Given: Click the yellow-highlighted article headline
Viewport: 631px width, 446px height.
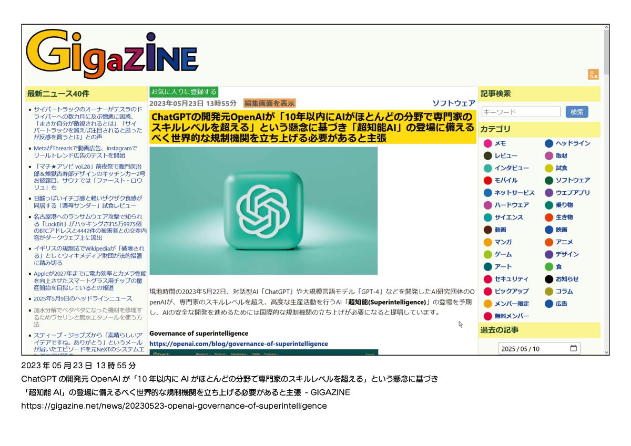Looking at the screenshot, I should coord(313,127).
